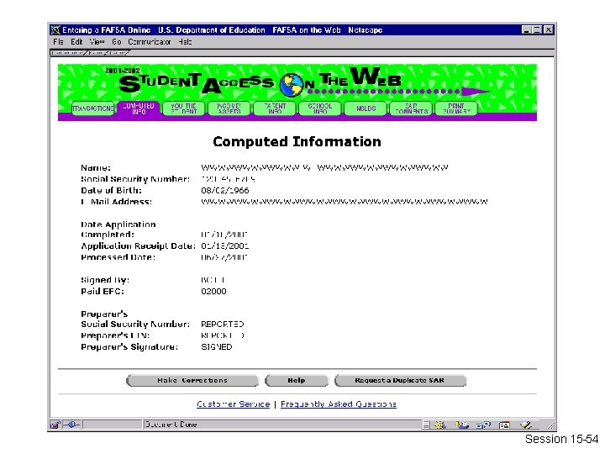Click the Name label

coord(96,167)
